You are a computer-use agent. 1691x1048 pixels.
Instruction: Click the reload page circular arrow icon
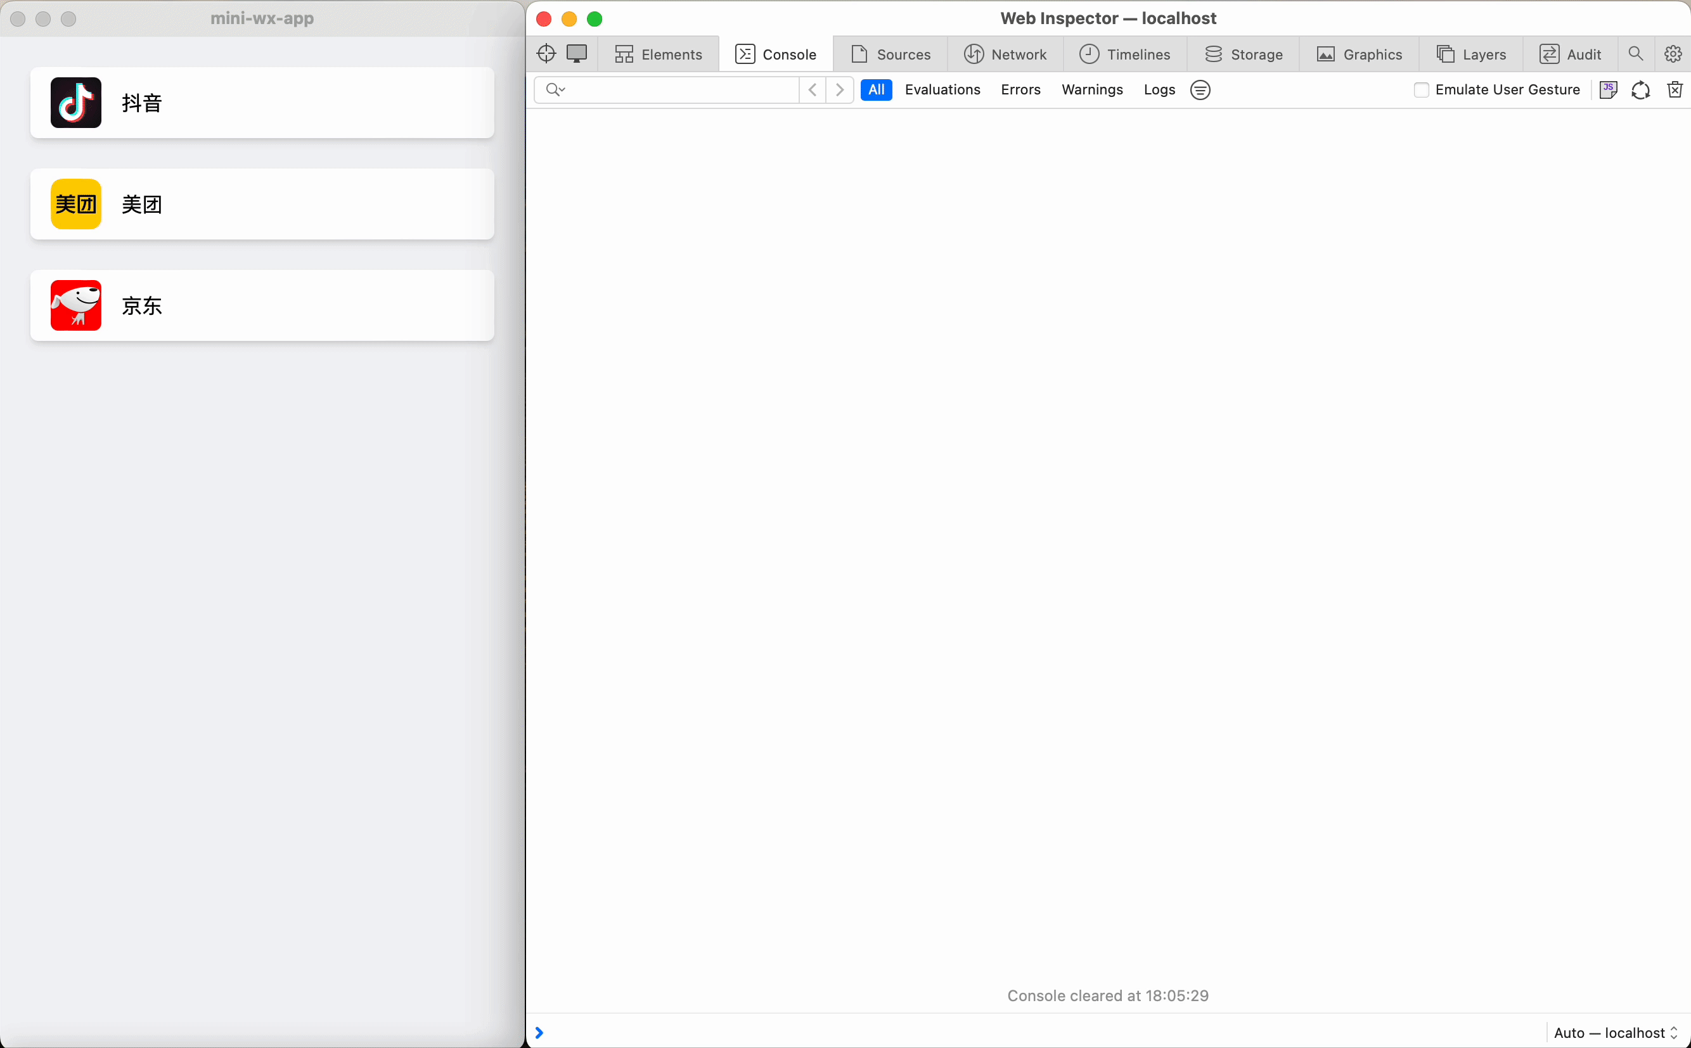point(1640,90)
